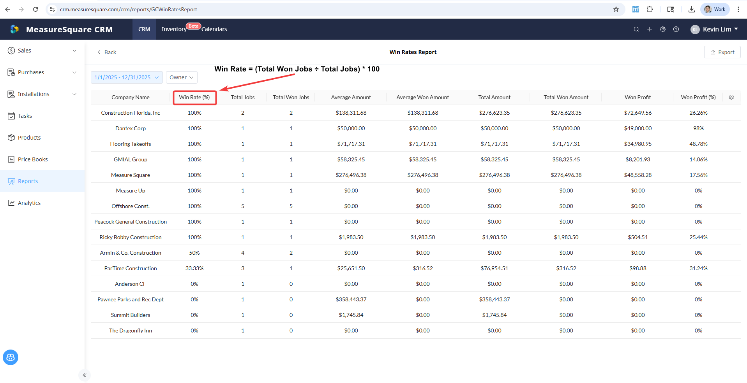Open browser downloads icon
The width and height of the screenshot is (747, 383).
click(692, 9)
